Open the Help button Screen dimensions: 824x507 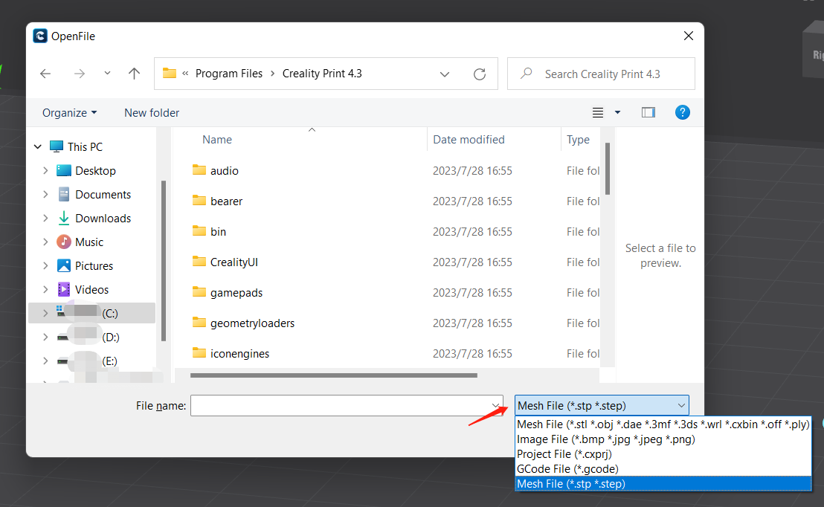tap(682, 112)
